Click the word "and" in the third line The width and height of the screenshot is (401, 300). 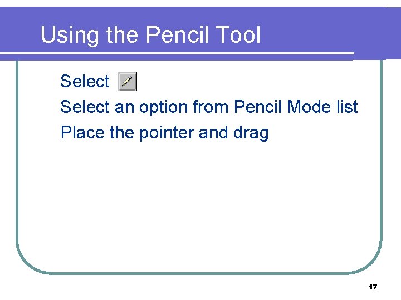point(213,132)
